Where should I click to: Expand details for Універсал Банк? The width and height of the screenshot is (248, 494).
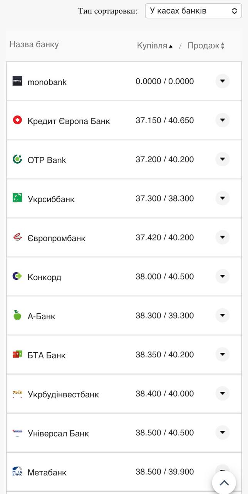pos(222,433)
